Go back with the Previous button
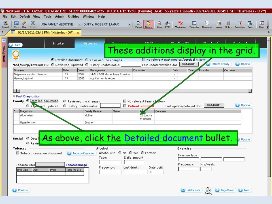This screenshot has height=204, width=272. [x=21, y=190]
